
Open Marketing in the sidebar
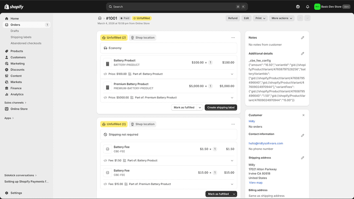click(18, 63)
